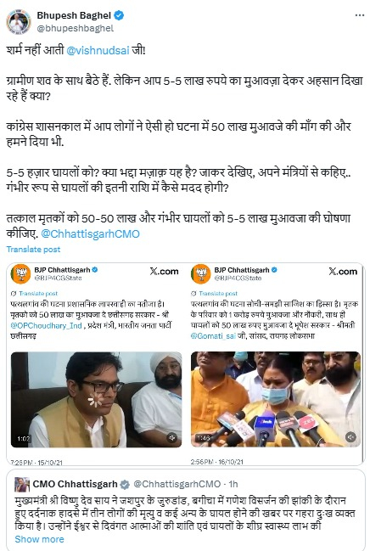Click the X.com logo in left embedded post
This screenshot has width=370, height=551.
click(164, 272)
